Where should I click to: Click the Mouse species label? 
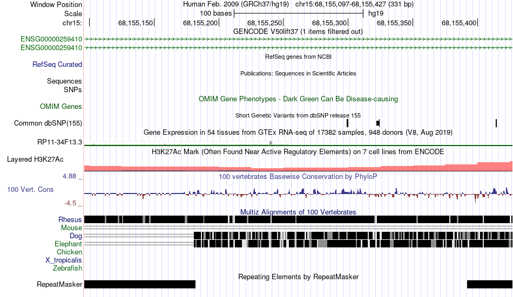point(71,227)
